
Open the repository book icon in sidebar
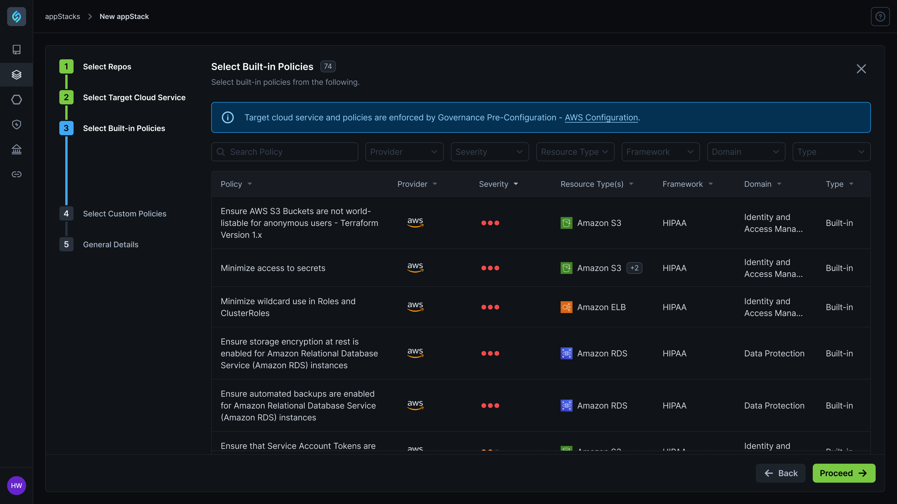[x=16, y=50]
